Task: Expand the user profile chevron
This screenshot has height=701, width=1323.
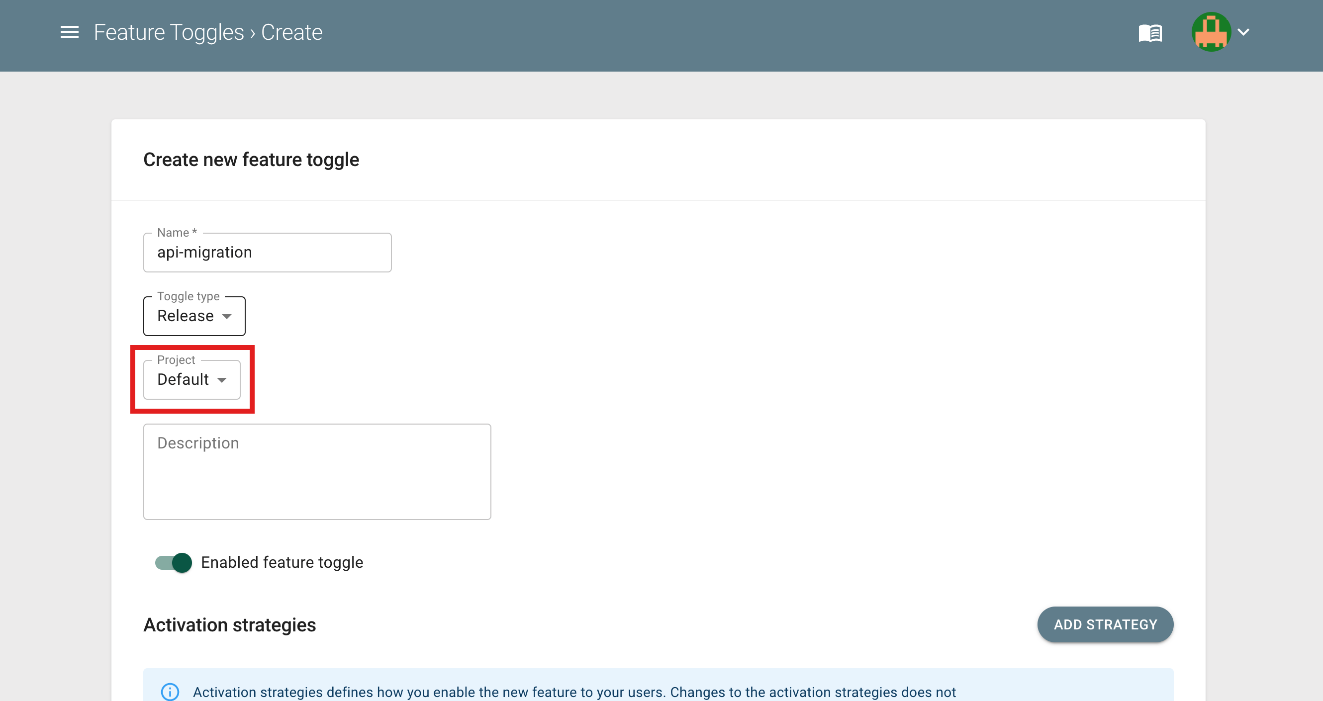Action: [1243, 32]
